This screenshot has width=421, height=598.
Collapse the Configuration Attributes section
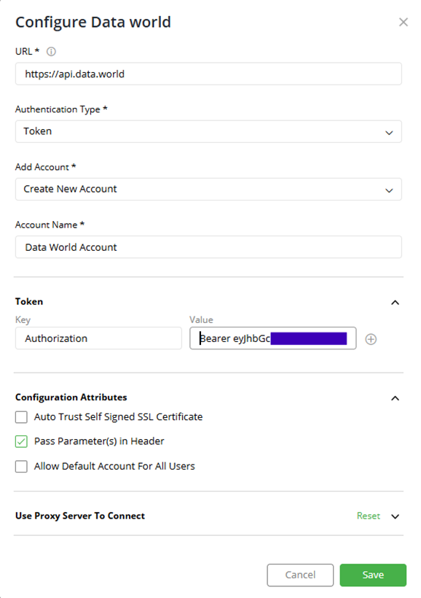(395, 398)
